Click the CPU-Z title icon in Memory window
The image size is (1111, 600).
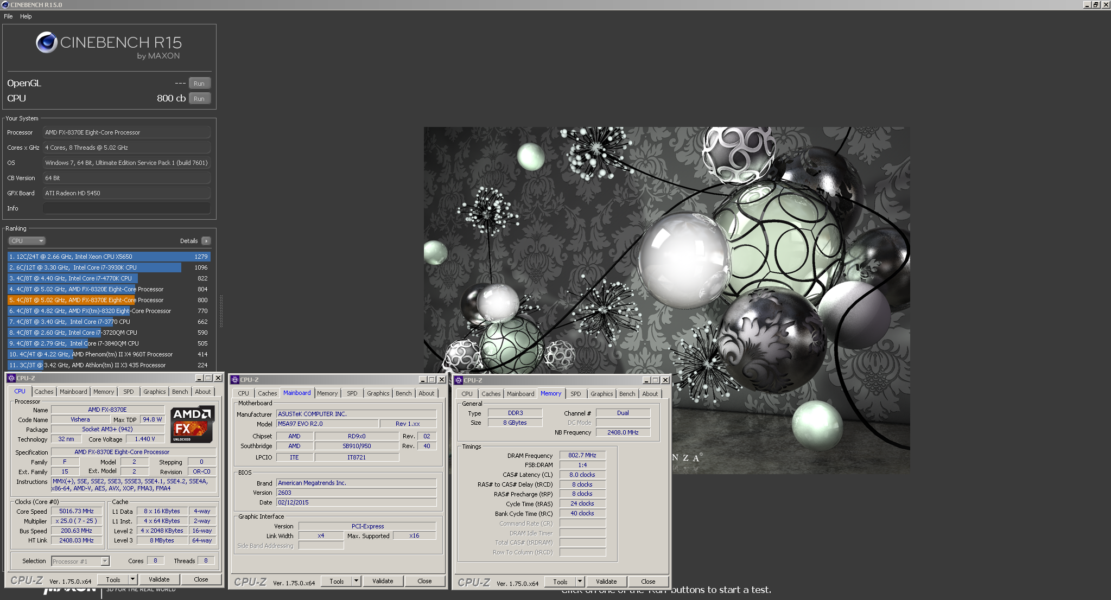459,380
